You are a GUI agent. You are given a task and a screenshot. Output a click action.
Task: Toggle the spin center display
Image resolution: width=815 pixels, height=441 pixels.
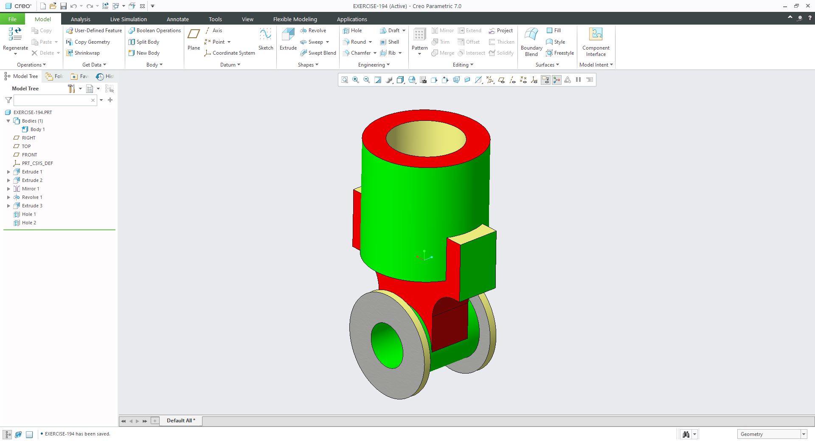click(x=556, y=80)
